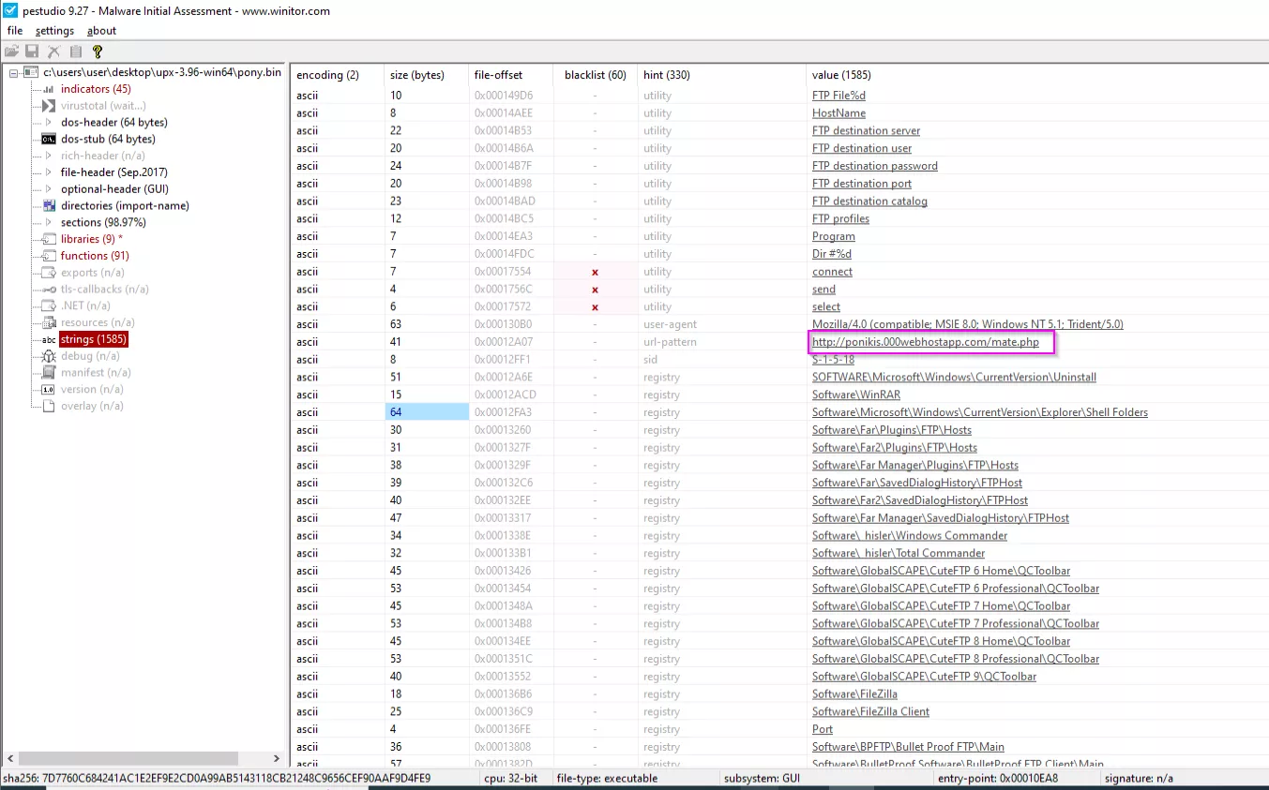Select the highlighted size cell showing 64
Screen dimensions: 1269x790
(427, 412)
